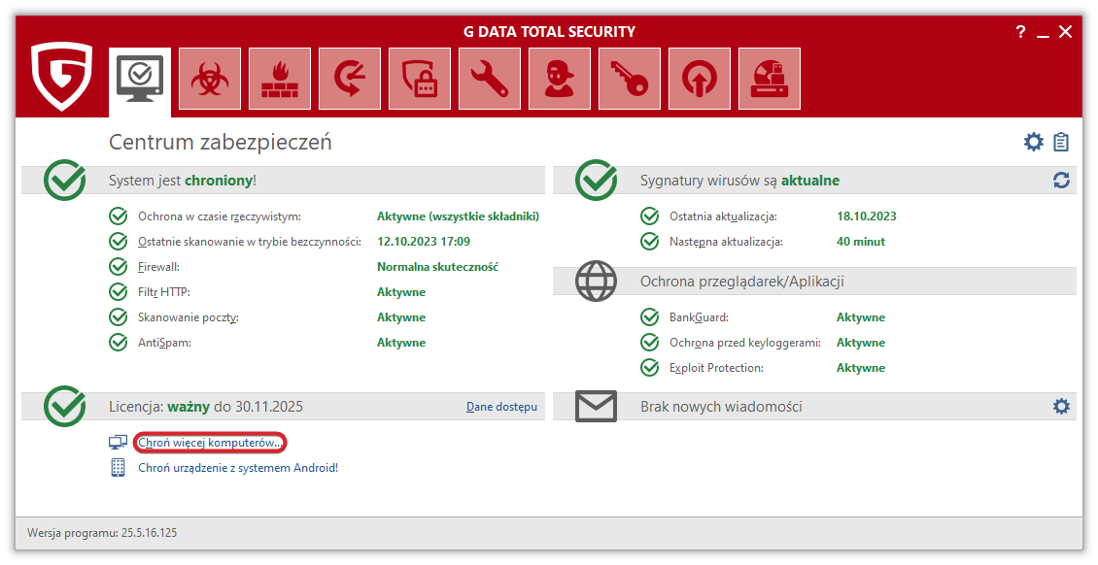The height and width of the screenshot is (565, 1098).
Task: Click the System jest chroniony! header
Action: [182, 181]
